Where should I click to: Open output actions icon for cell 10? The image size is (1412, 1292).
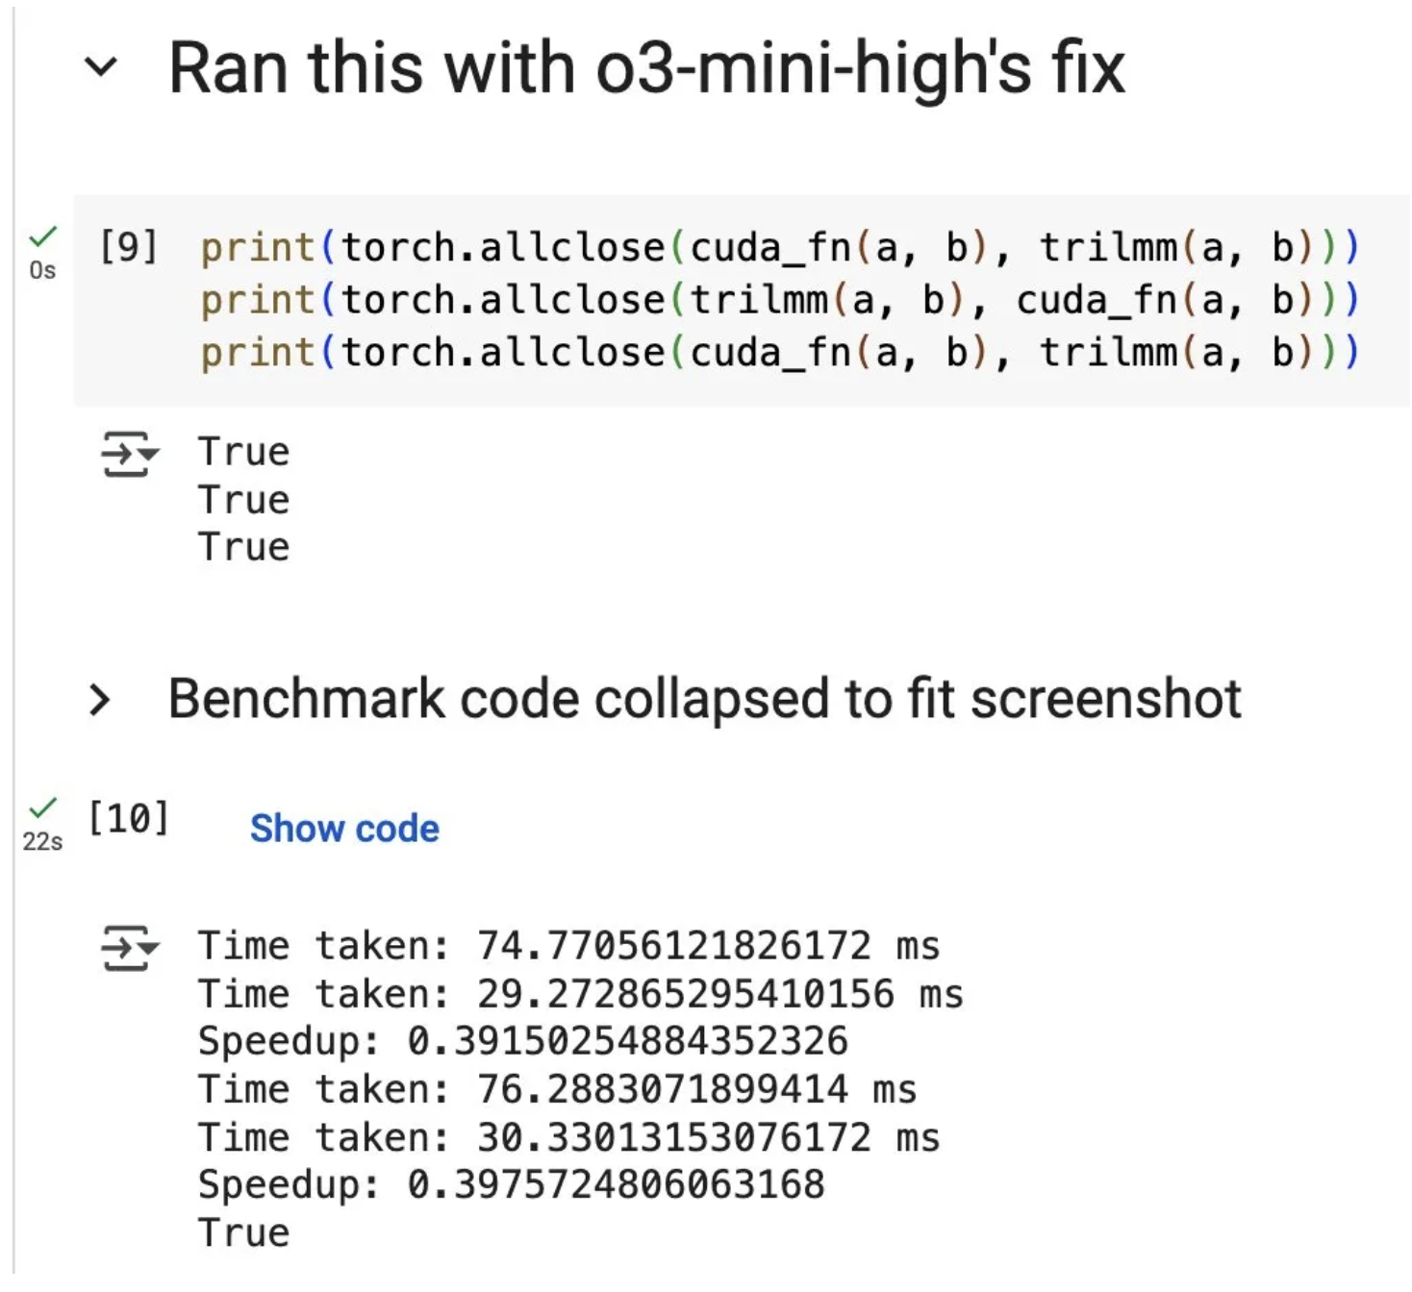(130, 948)
